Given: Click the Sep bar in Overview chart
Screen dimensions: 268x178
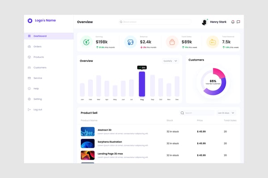Looking at the screenshot, I should [152, 86].
